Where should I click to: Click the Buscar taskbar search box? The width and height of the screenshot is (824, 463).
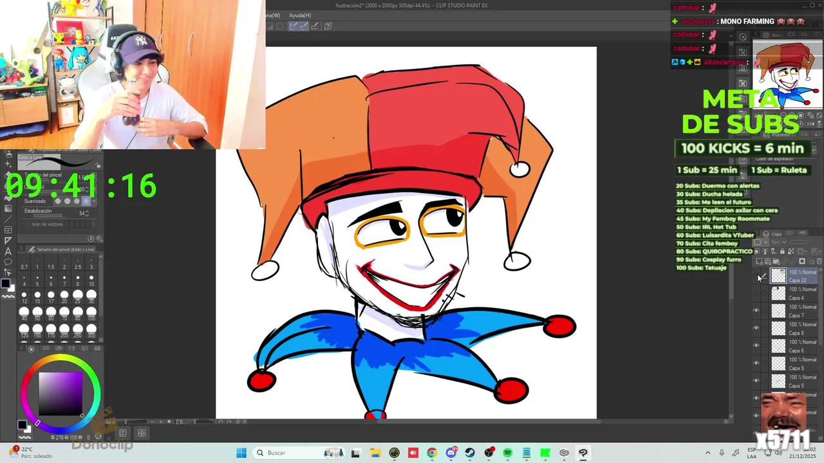299,453
